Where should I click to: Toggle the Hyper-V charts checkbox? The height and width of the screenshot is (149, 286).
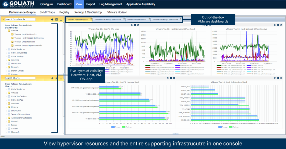pos(9,107)
